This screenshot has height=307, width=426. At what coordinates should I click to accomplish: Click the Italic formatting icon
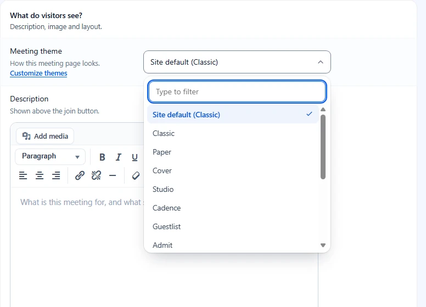119,157
